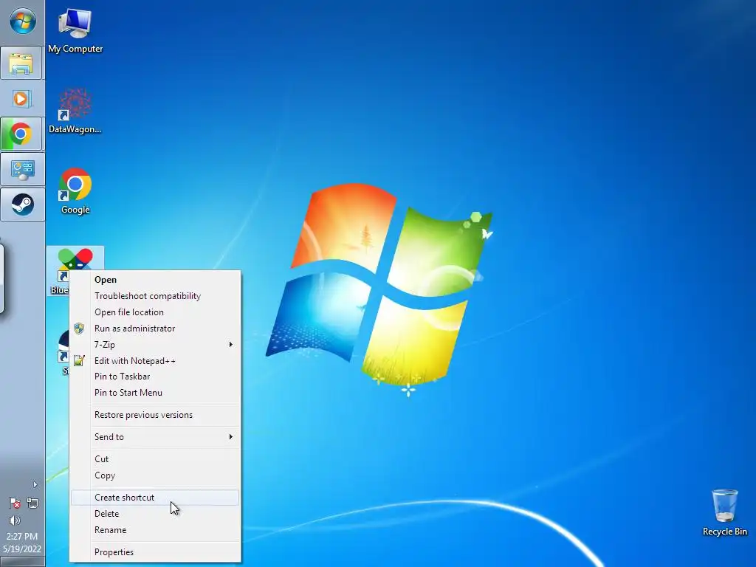Select the DataWagon desktop shortcut
The image size is (756, 567).
pyautogui.click(x=75, y=111)
